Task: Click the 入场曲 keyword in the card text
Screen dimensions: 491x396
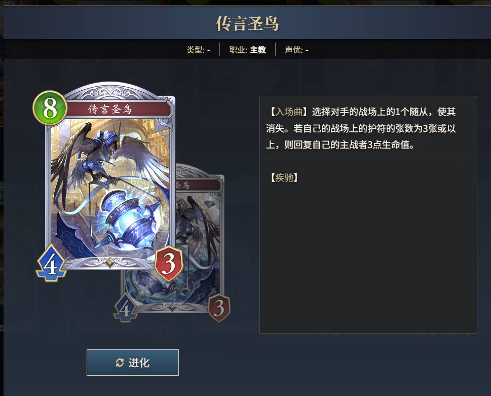Action: tap(289, 112)
